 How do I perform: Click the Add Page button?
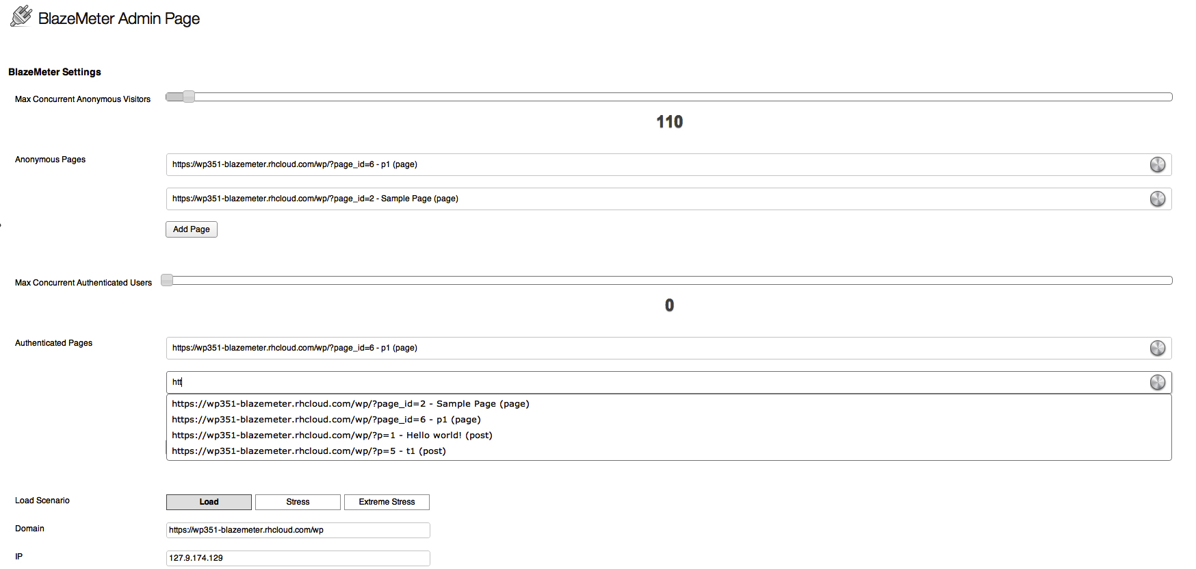click(192, 229)
